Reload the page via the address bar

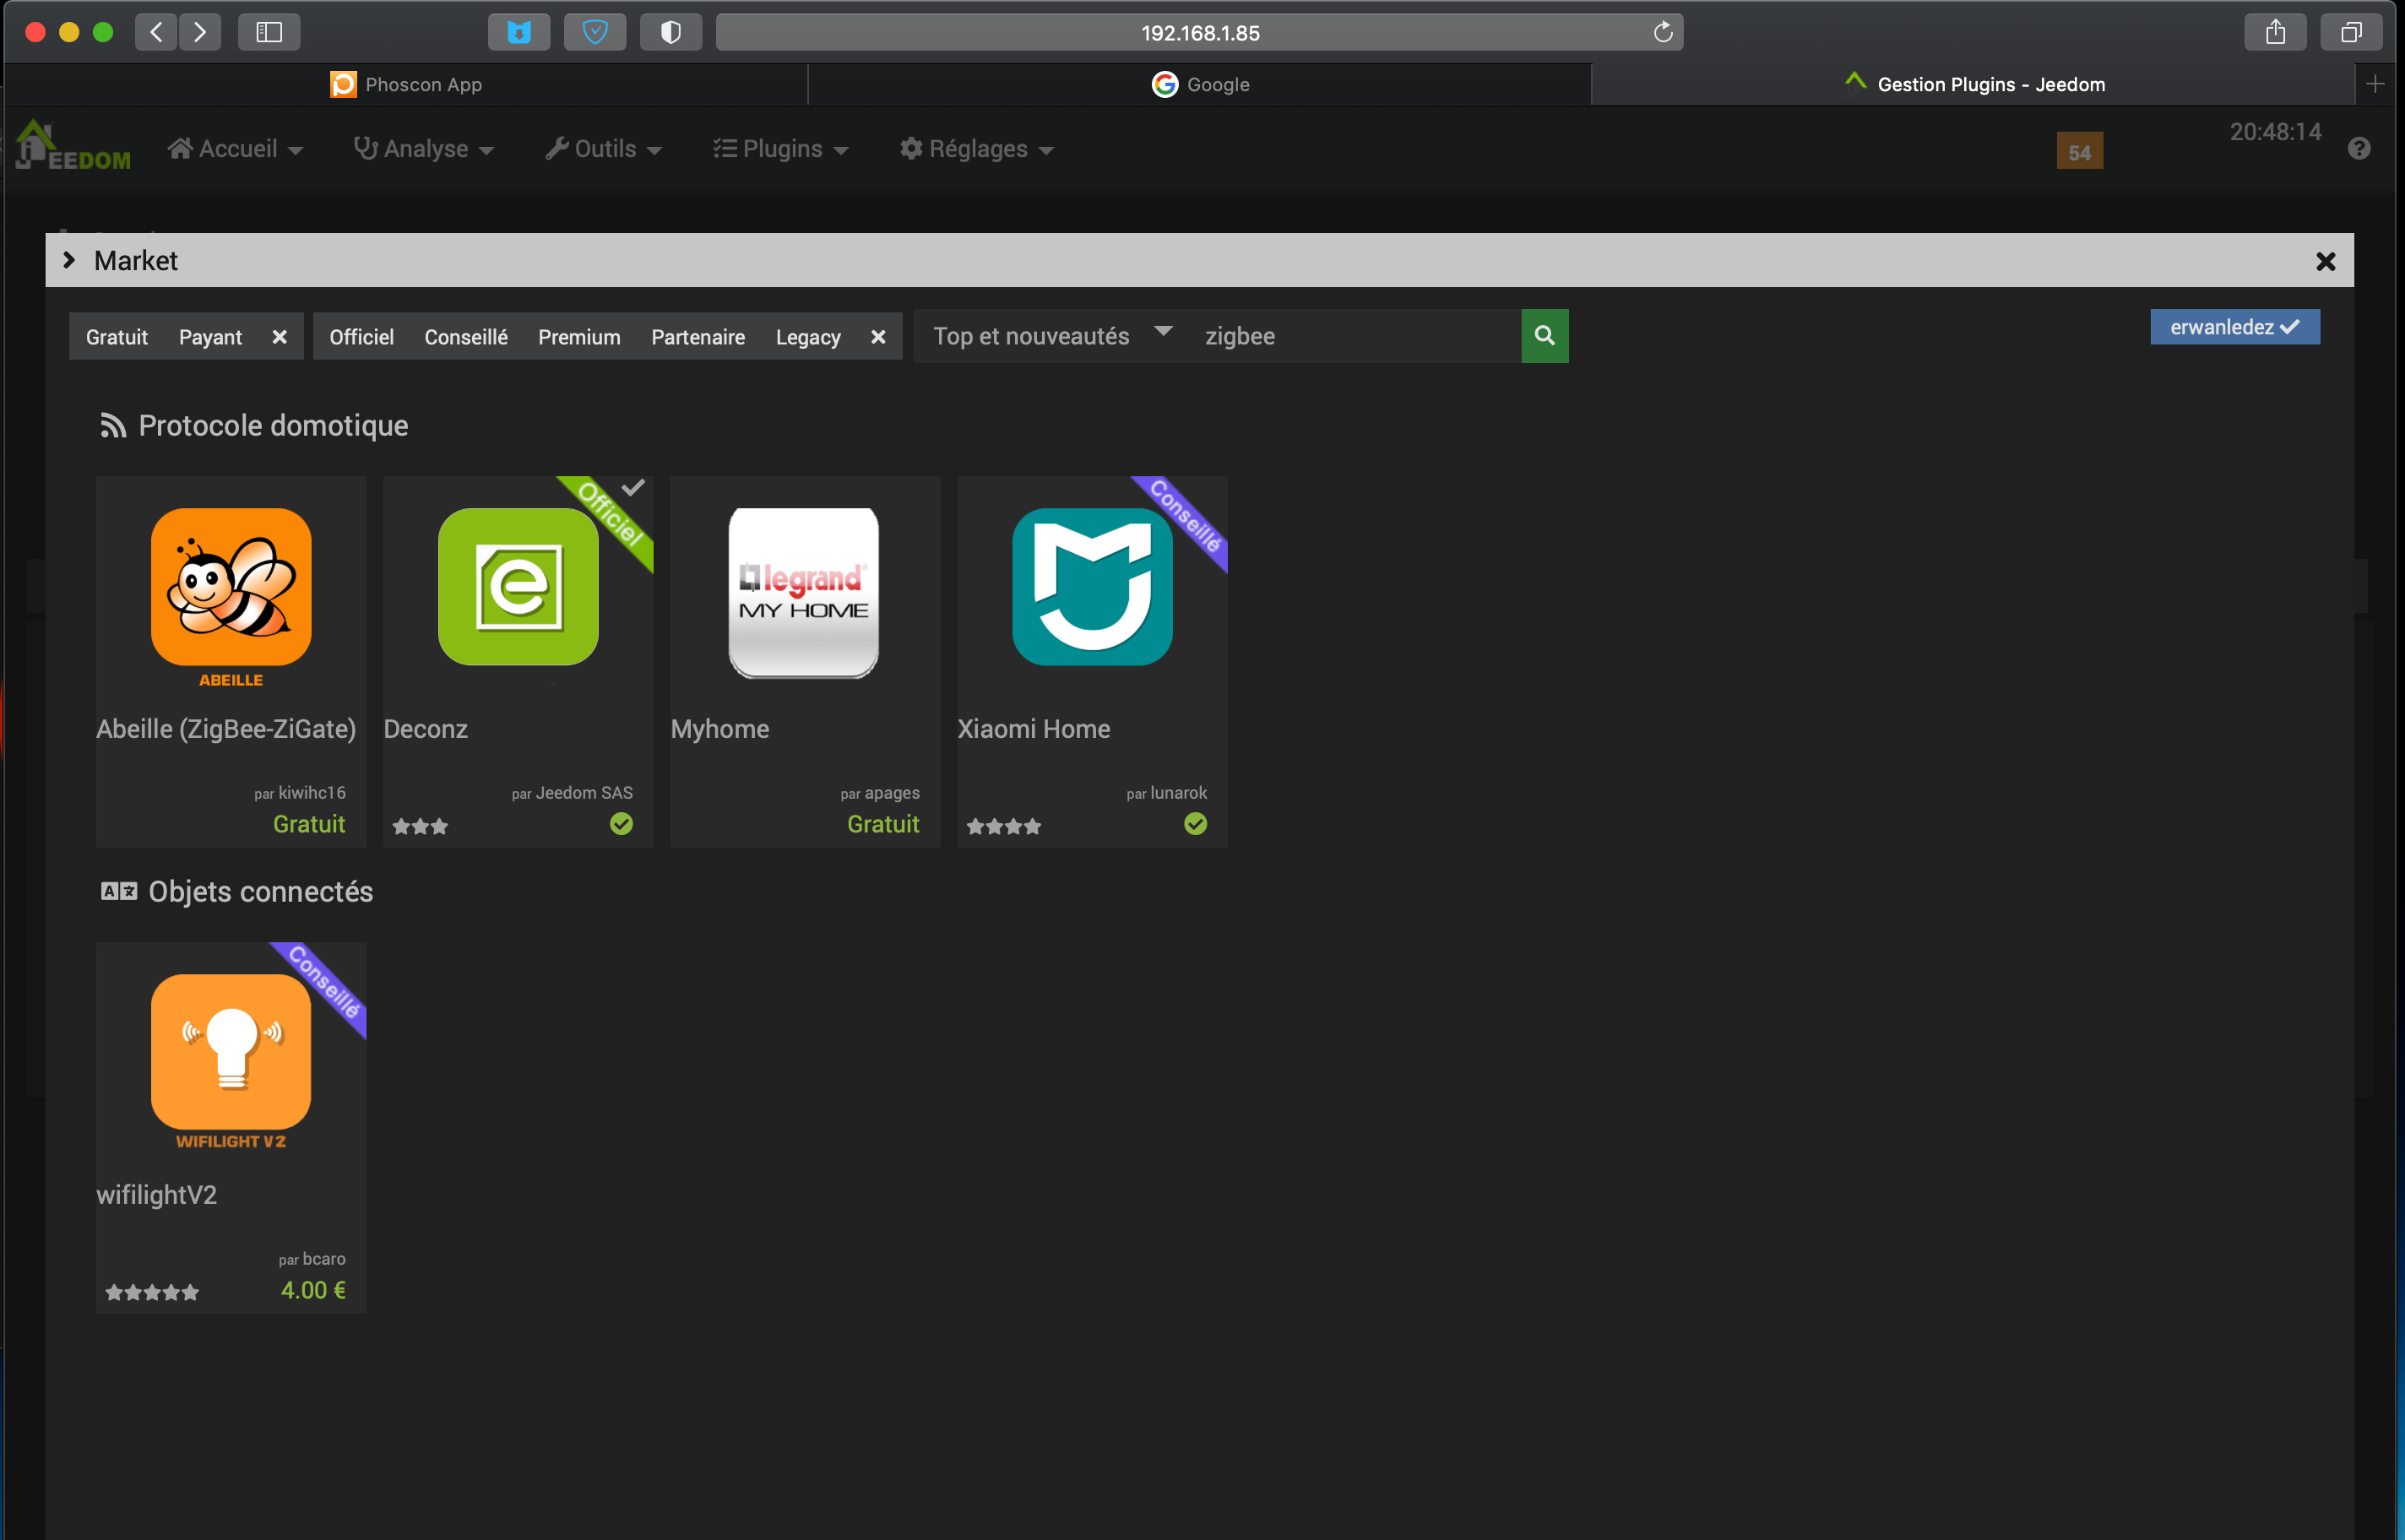[x=1662, y=32]
